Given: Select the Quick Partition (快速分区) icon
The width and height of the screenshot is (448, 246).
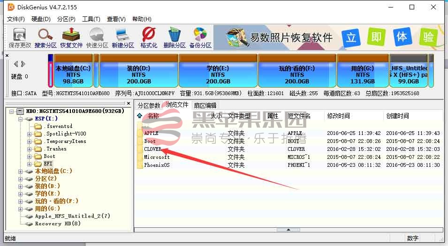Looking at the screenshot, I should (x=97, y=38).
